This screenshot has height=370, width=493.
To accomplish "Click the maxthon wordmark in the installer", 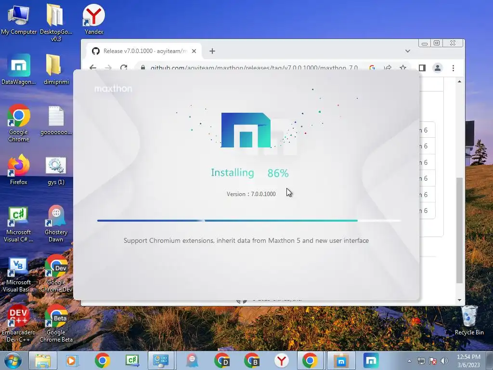I will 113,89.
